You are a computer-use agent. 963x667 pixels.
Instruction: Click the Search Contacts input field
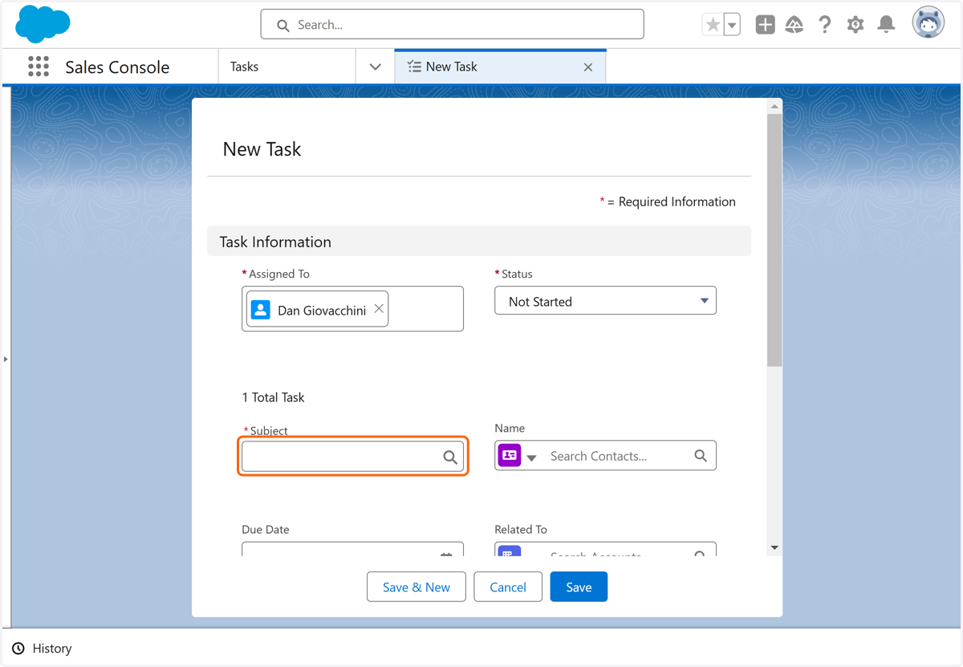tap(618, 456)
